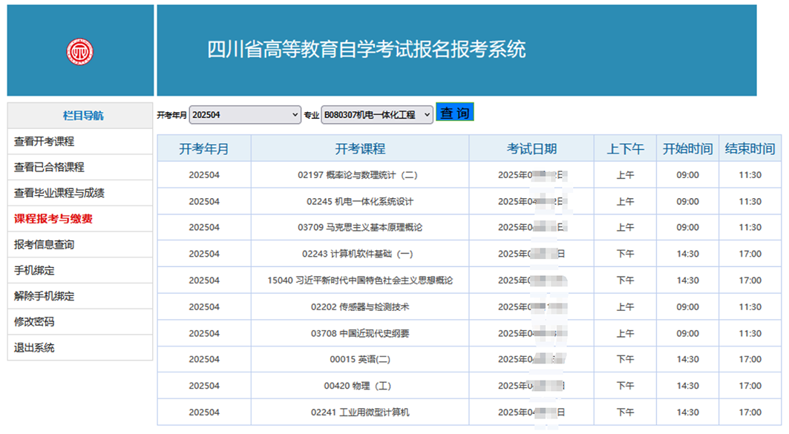Select 查看已合格课程 menu item
The image size is (789, 434).
[49, 167]
